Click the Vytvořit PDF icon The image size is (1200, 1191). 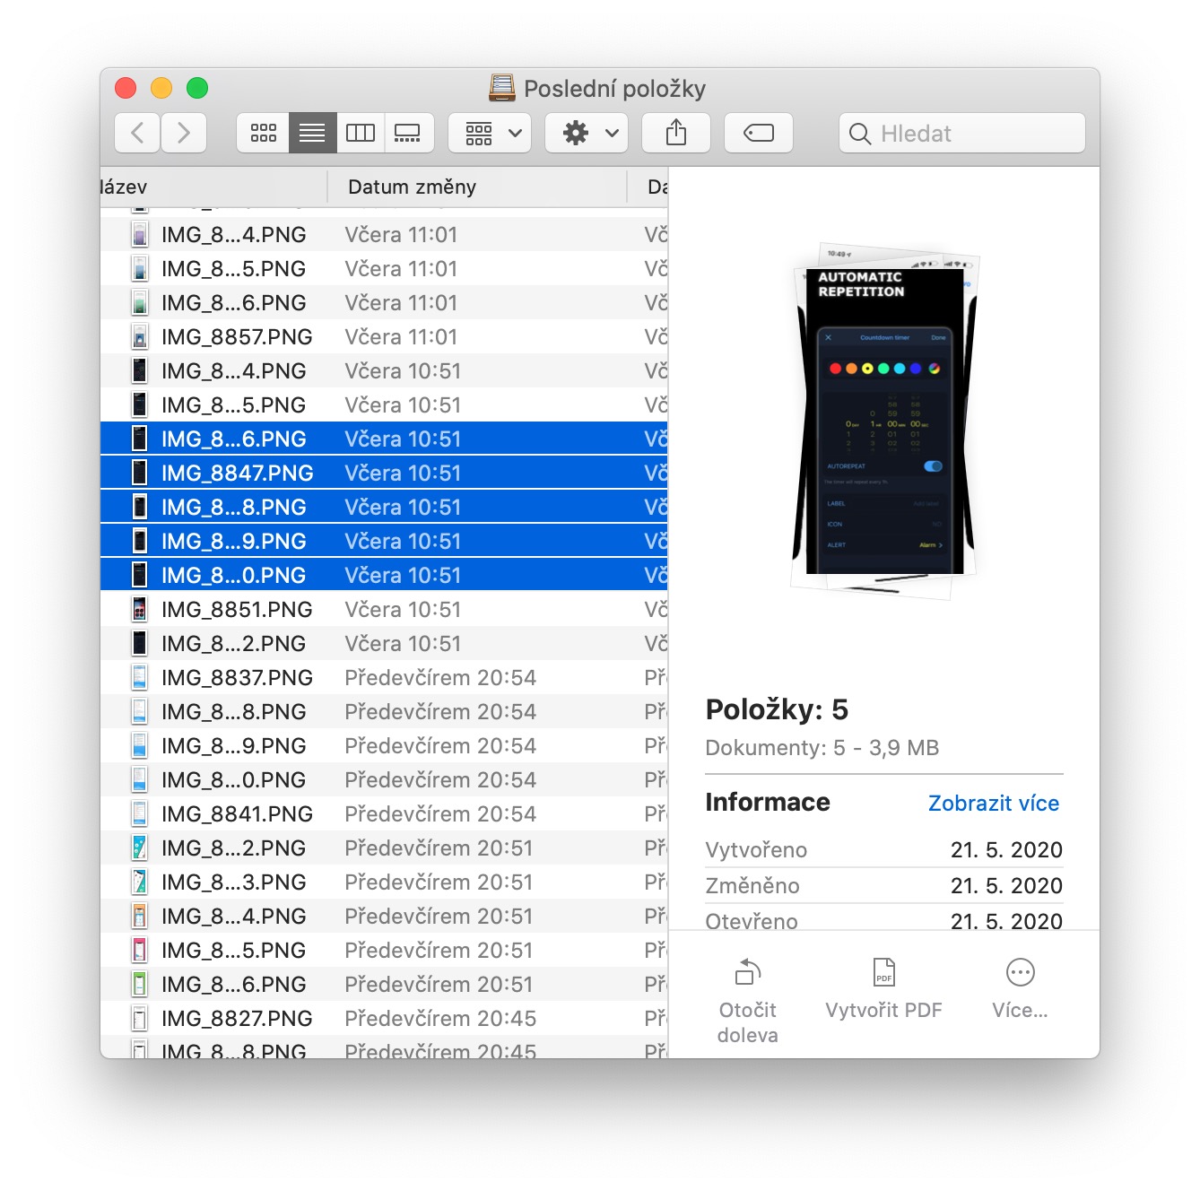pyautogui.click(x=884, y=971)
